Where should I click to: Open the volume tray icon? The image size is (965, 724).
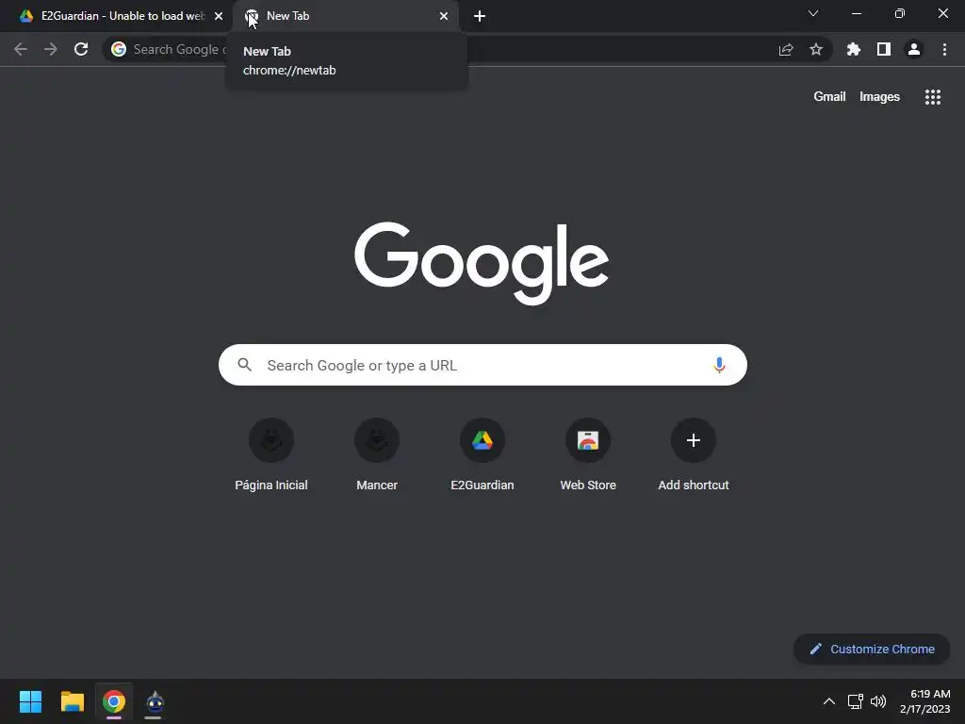click(x=878, y=701)
